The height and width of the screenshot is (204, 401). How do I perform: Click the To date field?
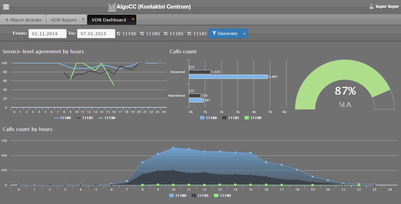coord(96,34)
